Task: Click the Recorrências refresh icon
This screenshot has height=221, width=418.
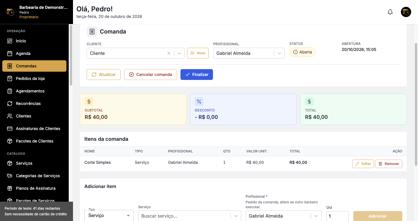Action: click(10, 104)
